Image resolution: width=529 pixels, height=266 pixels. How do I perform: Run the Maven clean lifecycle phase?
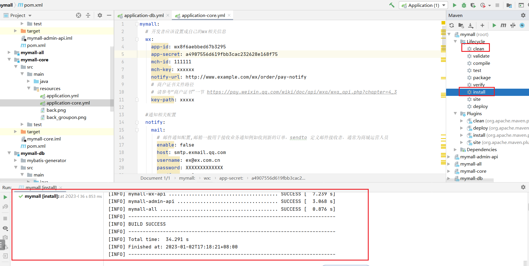click(x=478, y=49)
